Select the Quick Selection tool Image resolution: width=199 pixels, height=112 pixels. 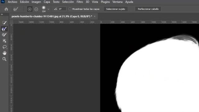pos(4,23)
